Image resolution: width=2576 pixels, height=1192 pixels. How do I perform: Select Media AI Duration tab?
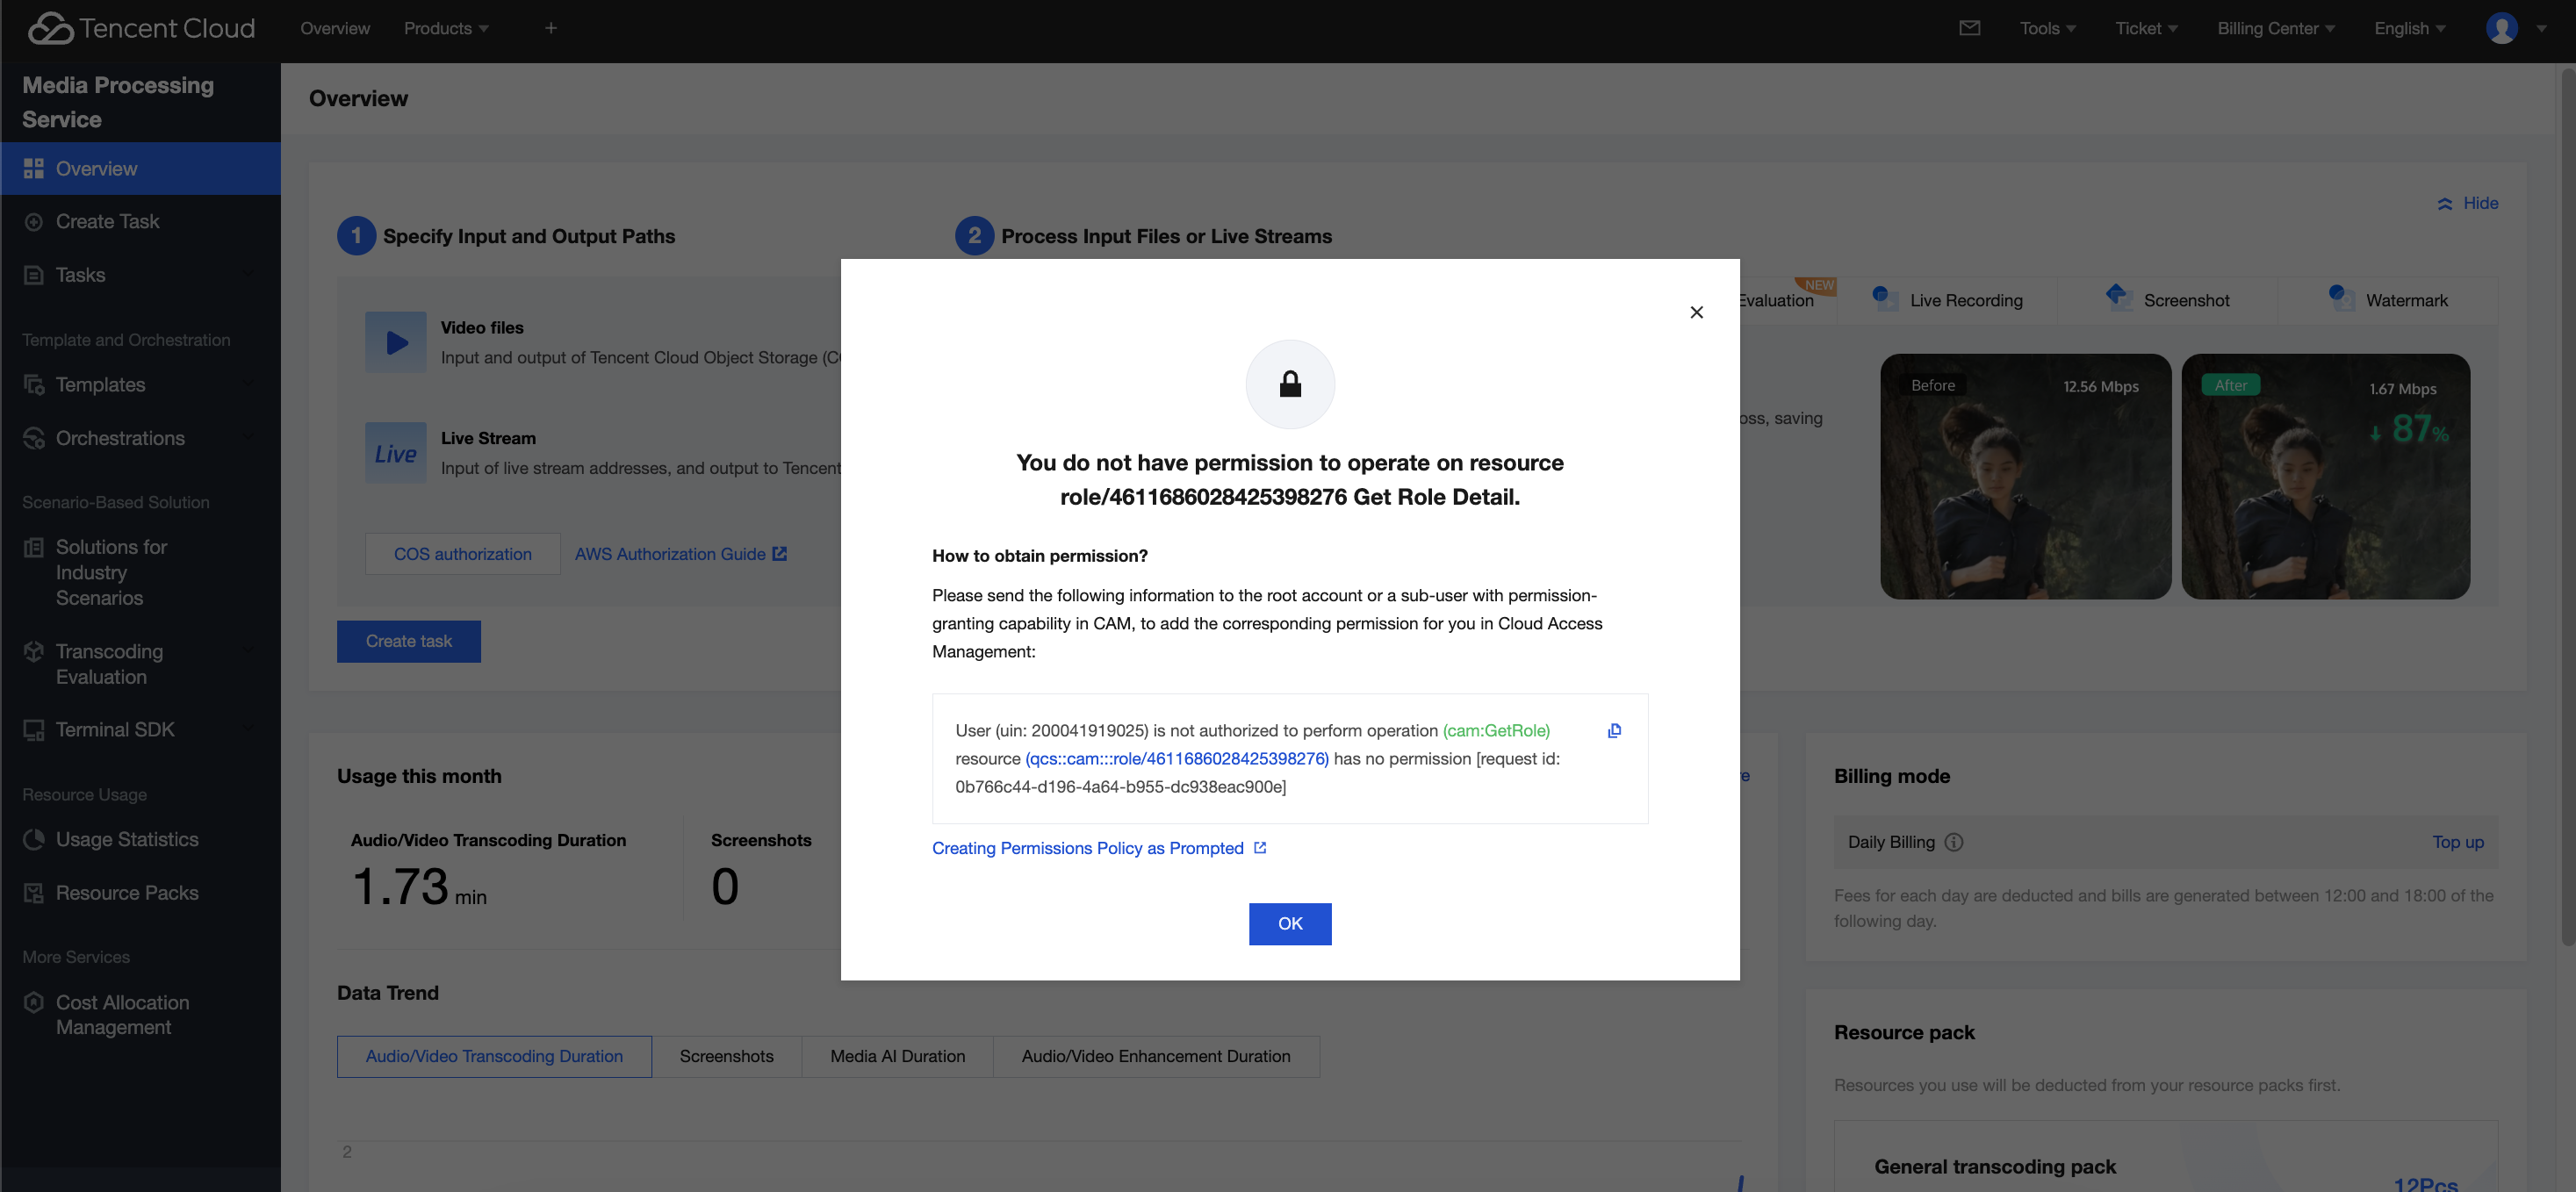point(897,1056)
